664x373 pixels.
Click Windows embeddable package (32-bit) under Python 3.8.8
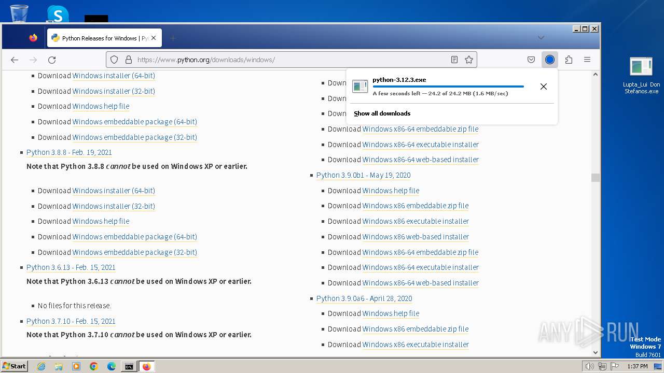tap(135, 252)
